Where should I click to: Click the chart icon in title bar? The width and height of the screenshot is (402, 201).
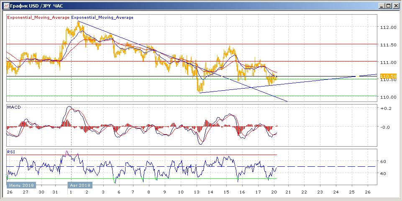point(5,5)
